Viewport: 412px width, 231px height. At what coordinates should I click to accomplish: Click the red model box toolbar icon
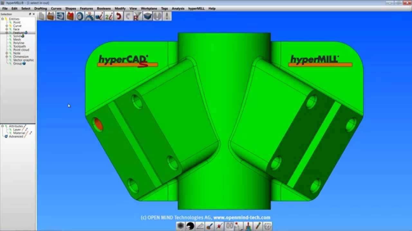pyautogui.click(x=70, y=16)
